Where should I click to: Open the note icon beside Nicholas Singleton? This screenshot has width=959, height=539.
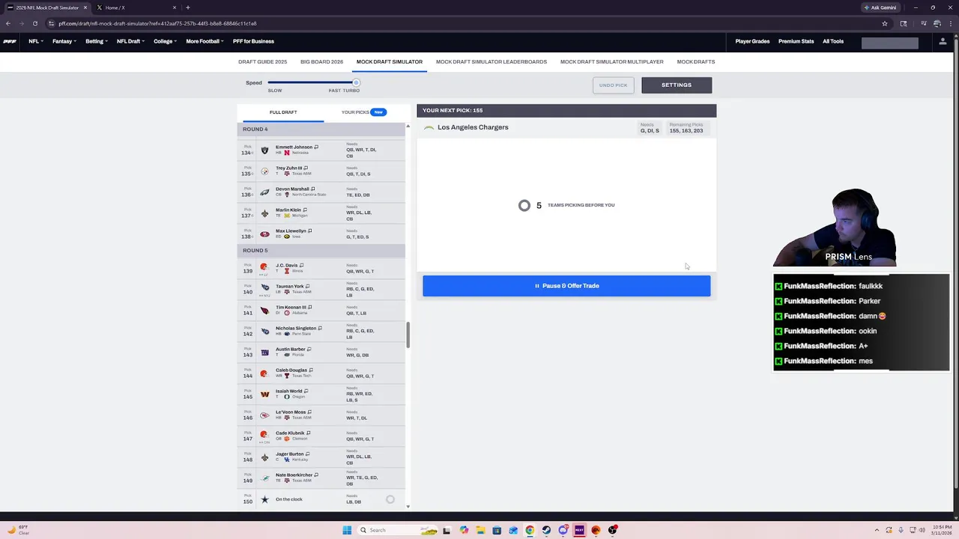tap(320, 328)
